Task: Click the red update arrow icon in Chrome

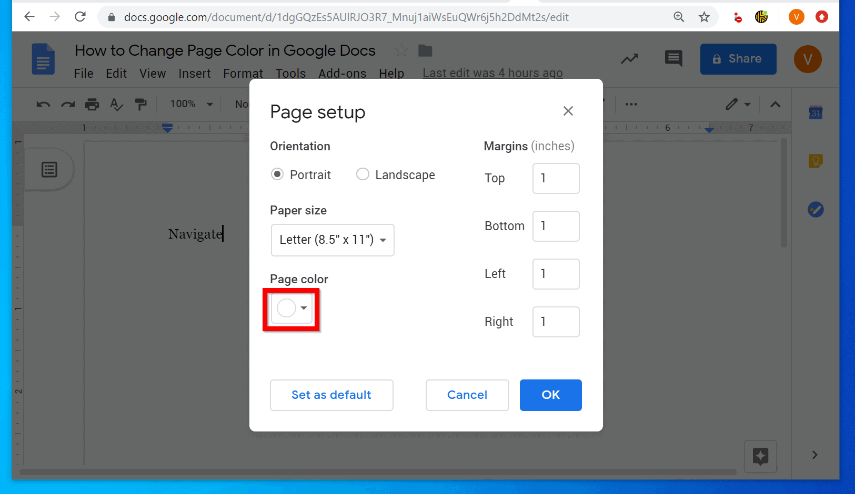Action: tap(821, 17)
